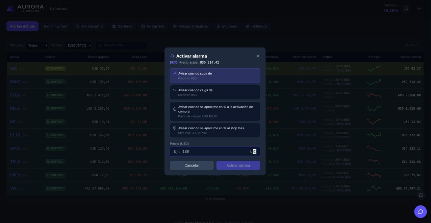Confirm with Activar alarma button
The width and height of the screenshot is (431, 223).
click(238, 165)
